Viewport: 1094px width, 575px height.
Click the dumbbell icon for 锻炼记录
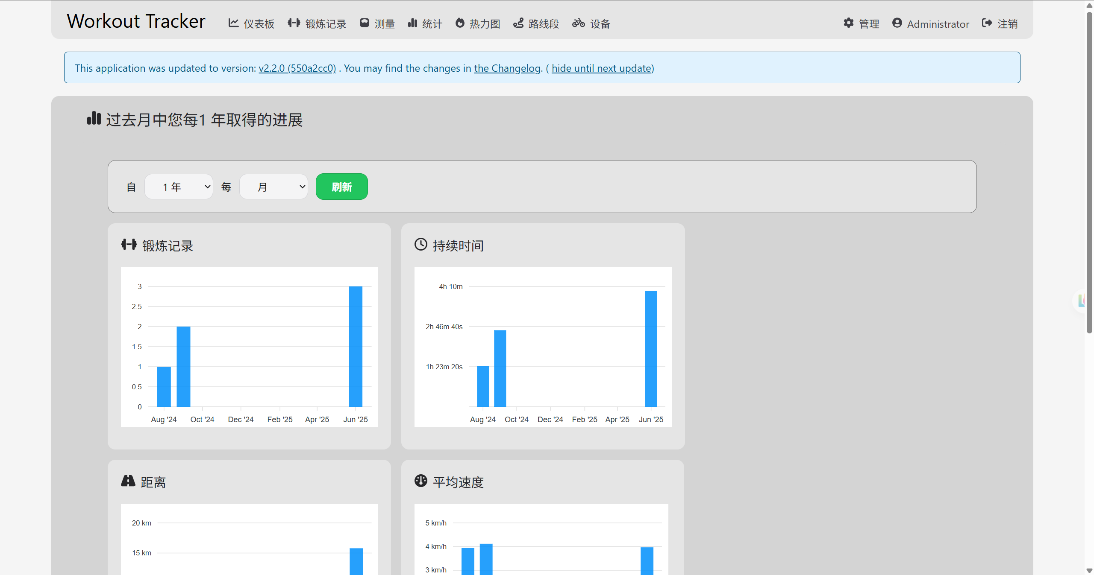294,23
